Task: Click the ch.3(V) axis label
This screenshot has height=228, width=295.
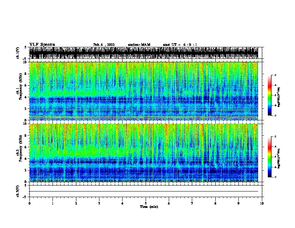Action: point(18,191)
